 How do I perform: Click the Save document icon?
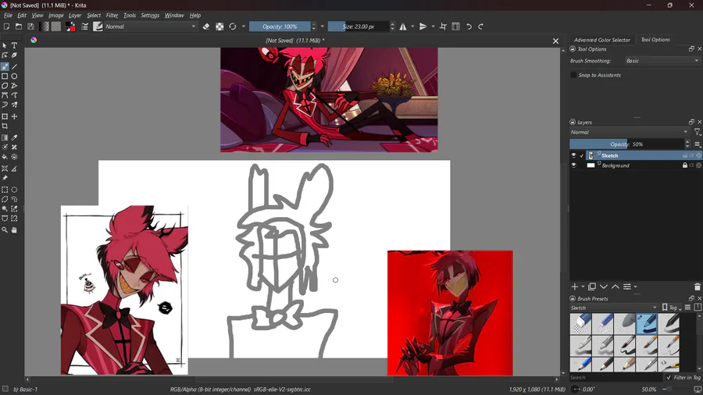(x=30, y=27)
